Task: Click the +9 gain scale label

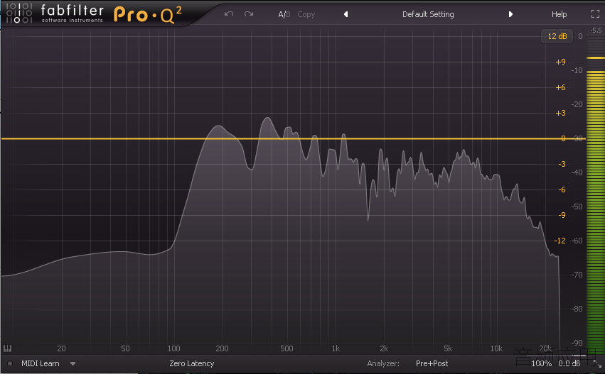Action: coord(560,62)
